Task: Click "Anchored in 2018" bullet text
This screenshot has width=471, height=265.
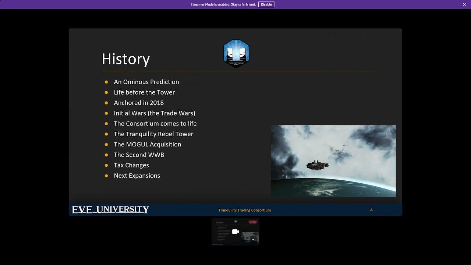Action: [x=139, y=103]
